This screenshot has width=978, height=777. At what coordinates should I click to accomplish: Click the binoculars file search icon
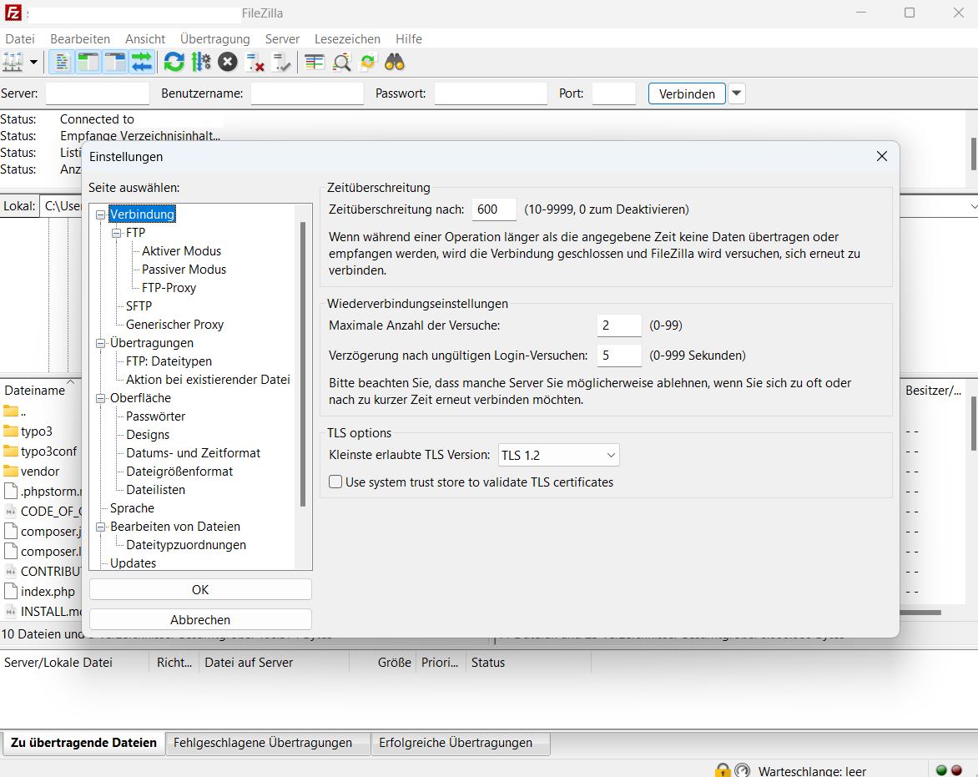(395, 63)
